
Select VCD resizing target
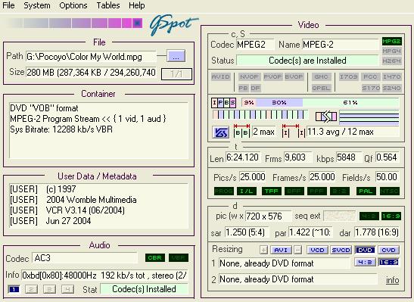click(x=317, y=250)
